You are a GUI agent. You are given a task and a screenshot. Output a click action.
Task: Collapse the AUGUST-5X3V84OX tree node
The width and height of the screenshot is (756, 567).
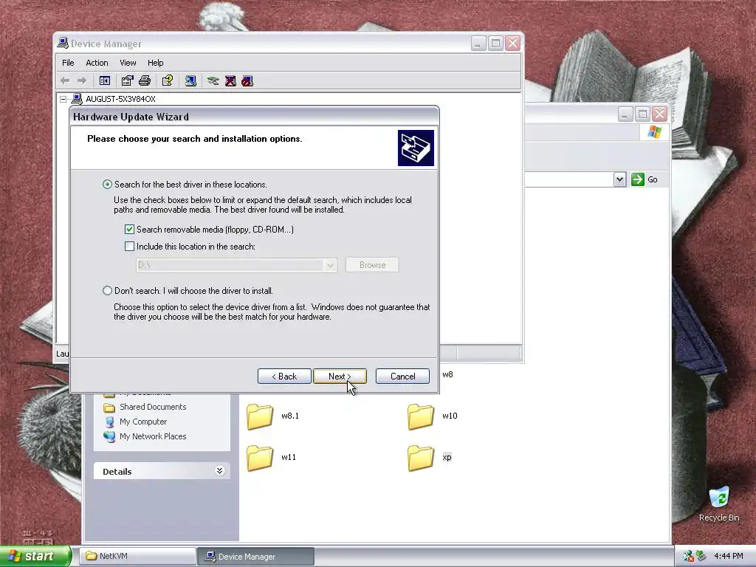tap(63, 100)
